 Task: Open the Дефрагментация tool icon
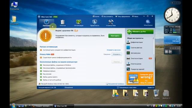(x=128, y=42)
